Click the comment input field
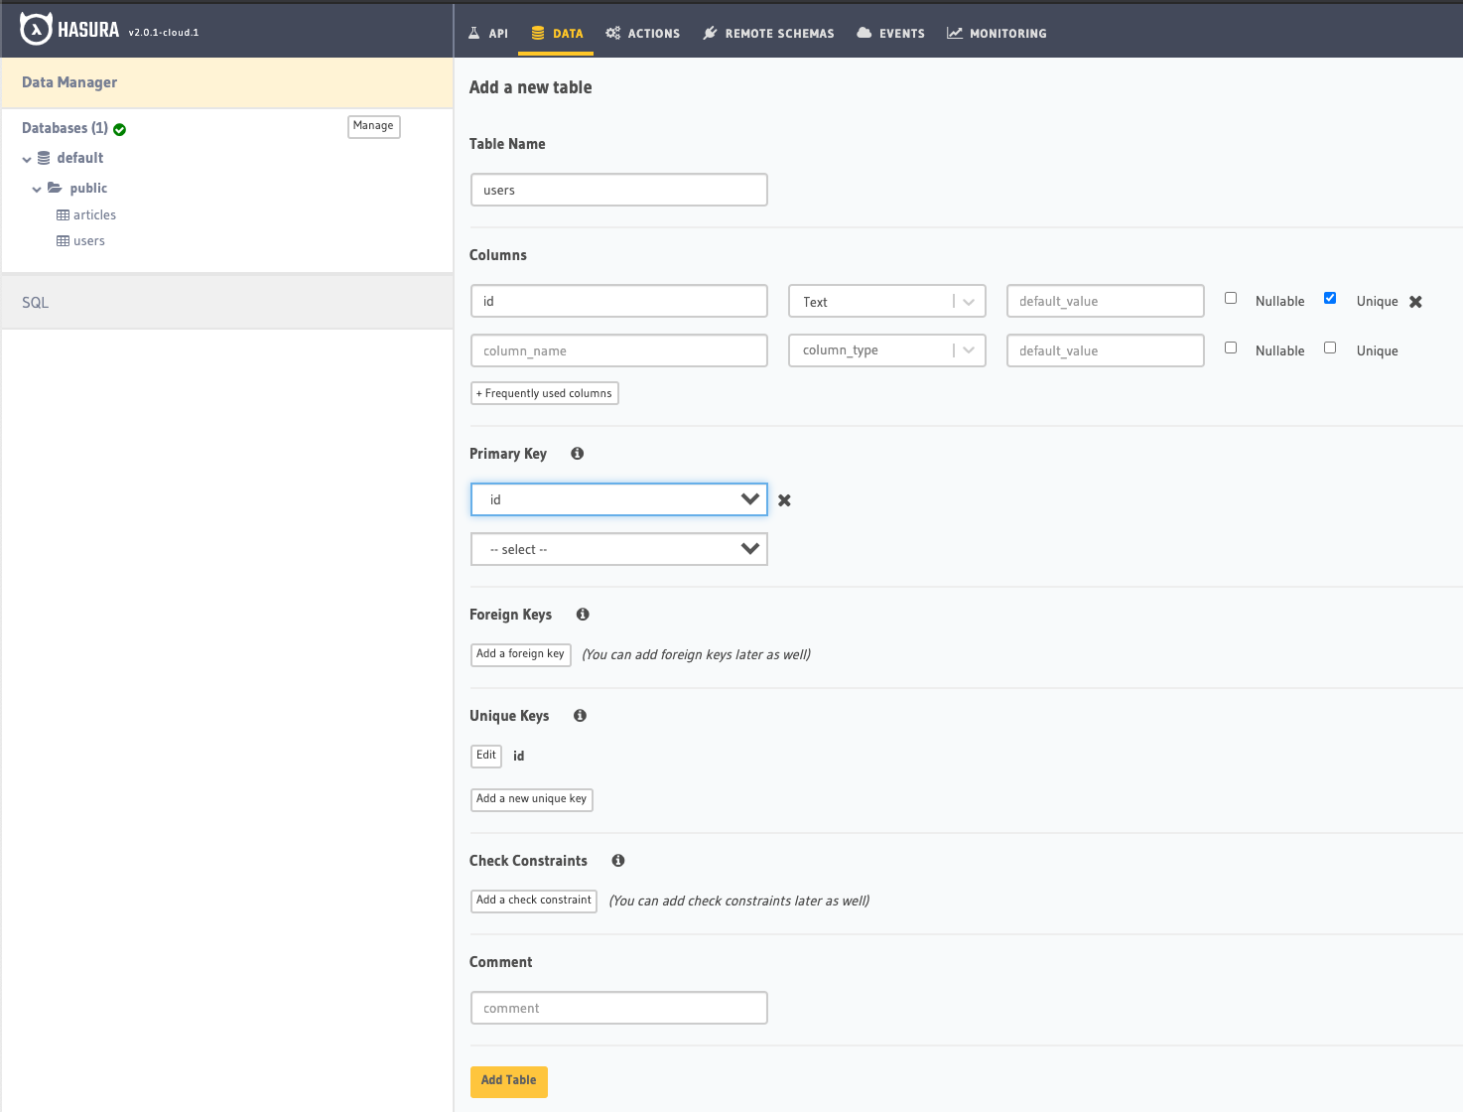Viewport: 1463px width, 1112px height. coord(619,1008)
